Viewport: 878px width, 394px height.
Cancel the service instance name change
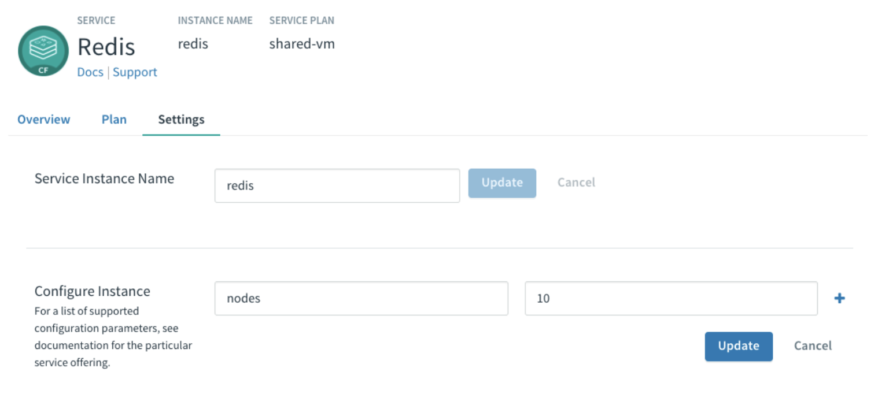click(576, 183)
